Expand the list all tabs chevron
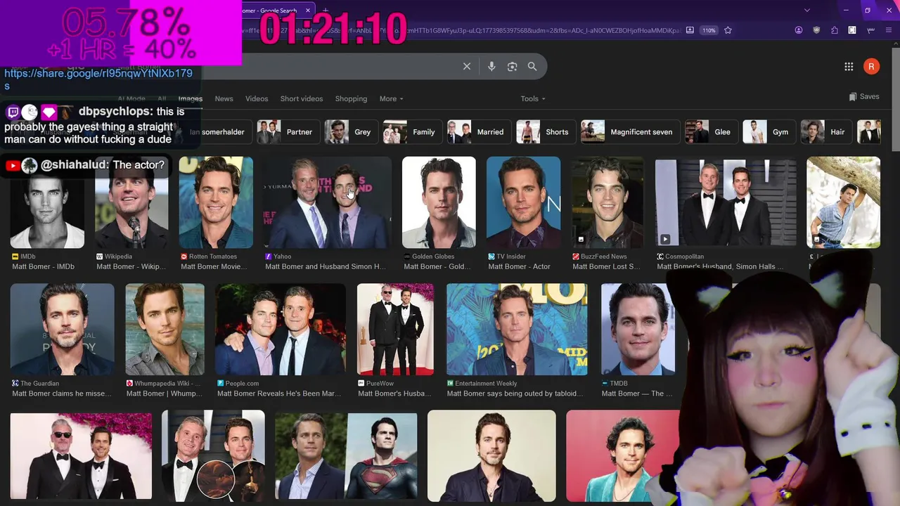 [x=807, y=11]
